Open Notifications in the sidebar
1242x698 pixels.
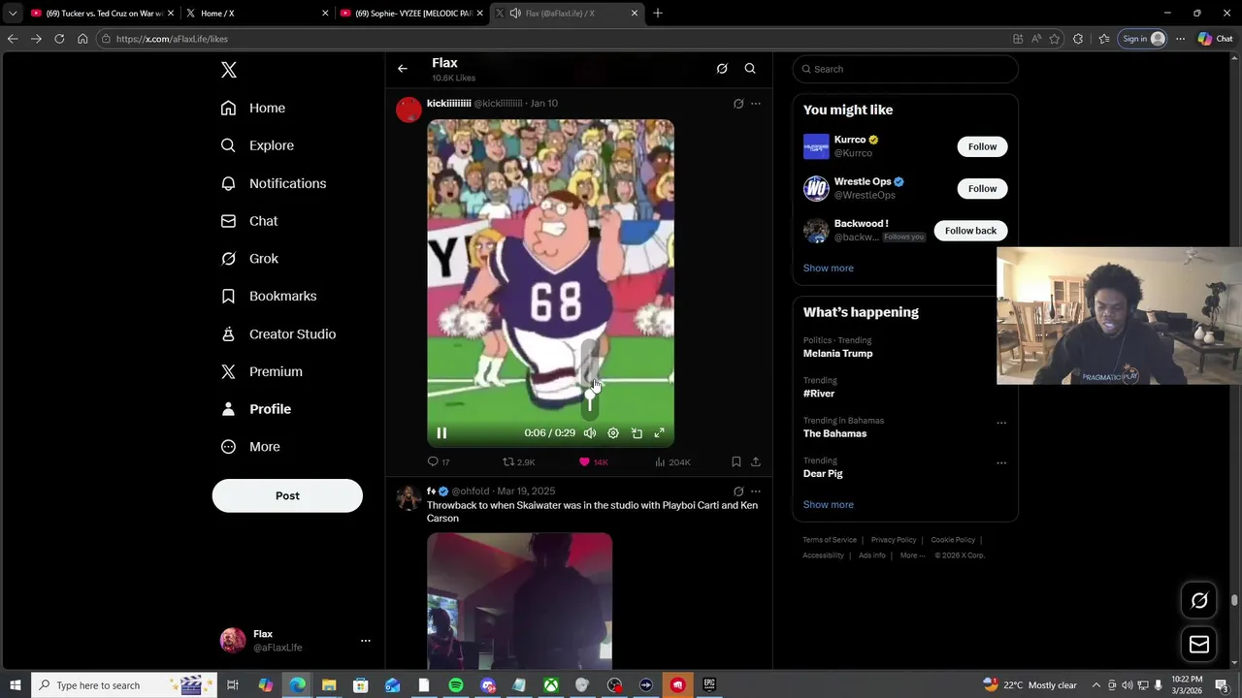(274, 183)
